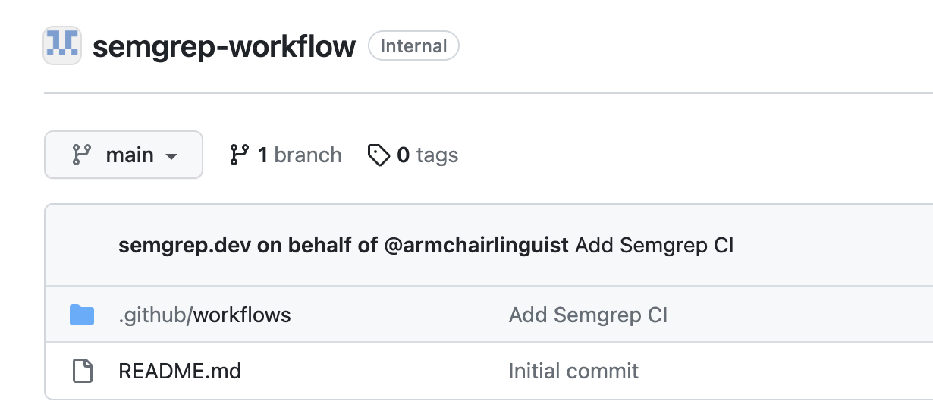The height and width of the screenshot is (417, 933).
Task: Click the semgrep-workflow repository avatar icon
Action: pos(62,45)
